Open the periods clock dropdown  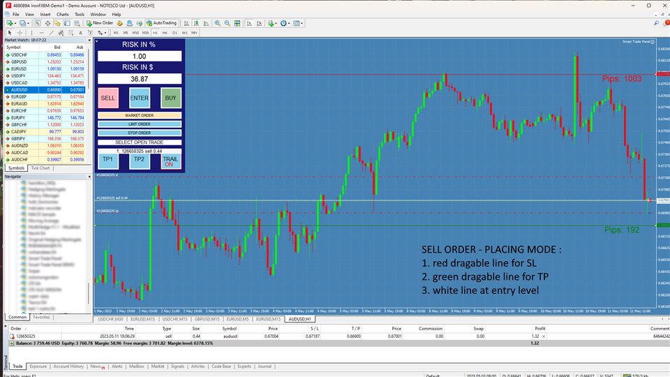(x=285, y=23)
